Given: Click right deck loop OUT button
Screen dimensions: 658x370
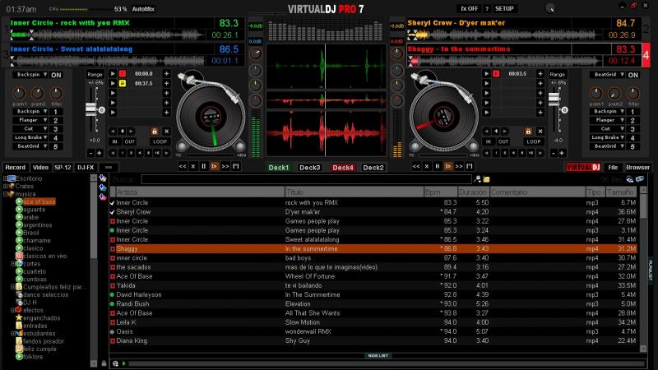Looking at the screenshot, I should (x=503, y=141).
